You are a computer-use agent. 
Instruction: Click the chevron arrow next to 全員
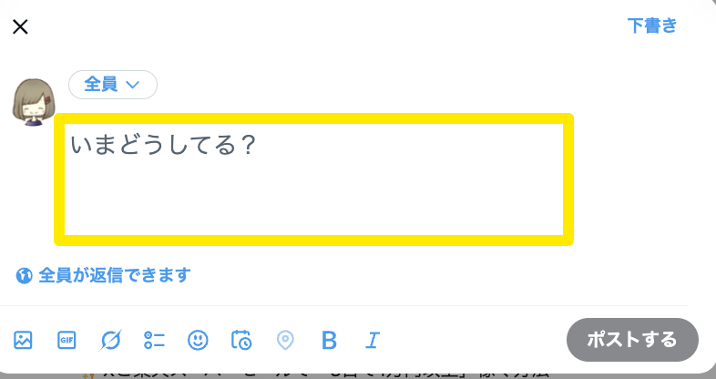[x=133, y=84]
